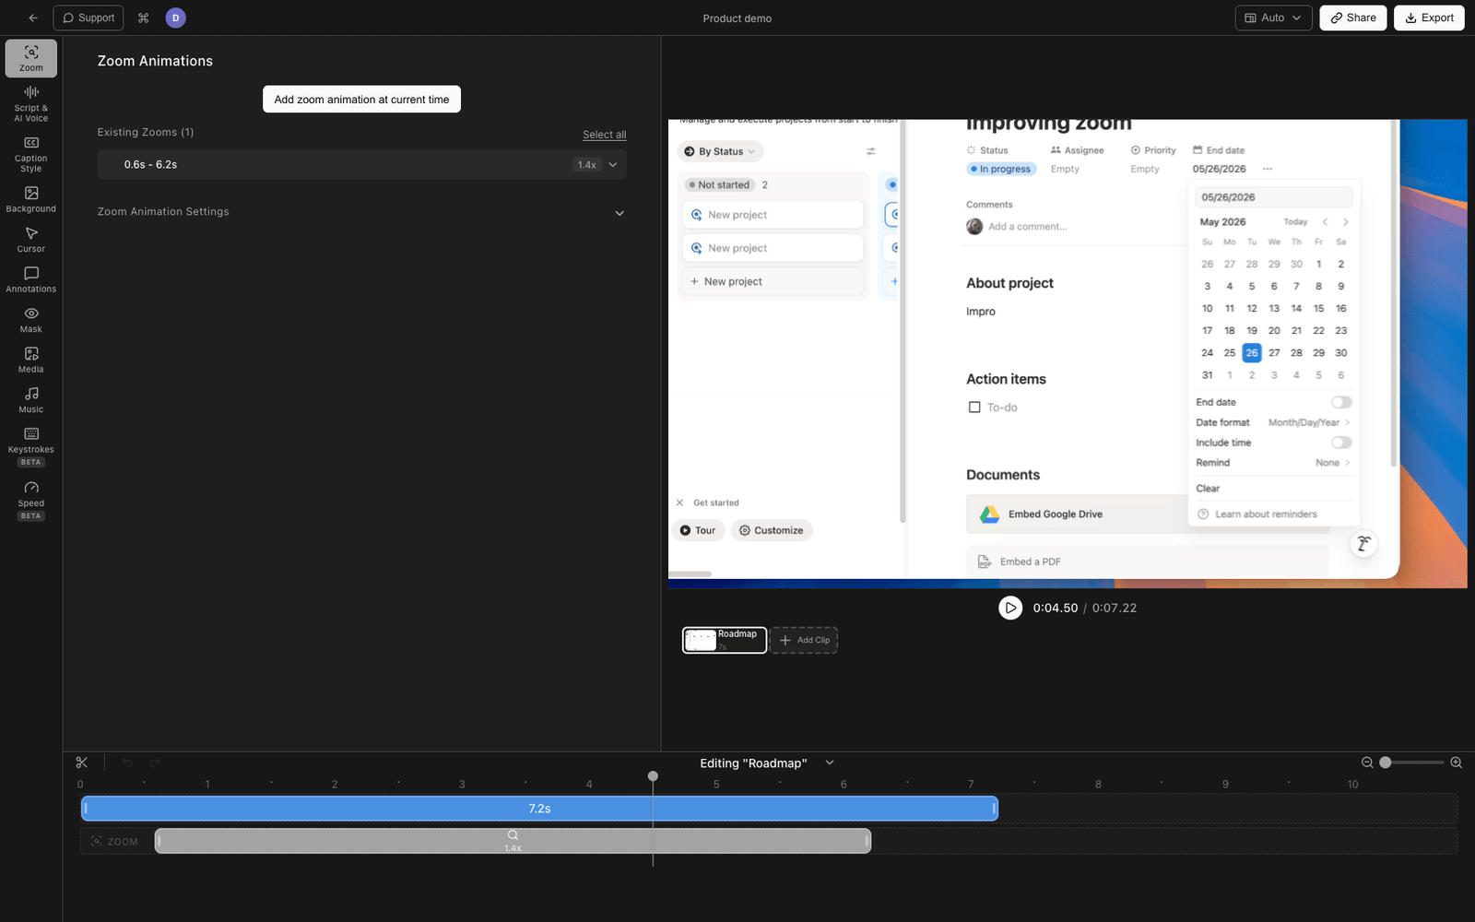Click Support button
This screenshot has height=922, width=1475.
pyautogui.click(x=88, y=18)
